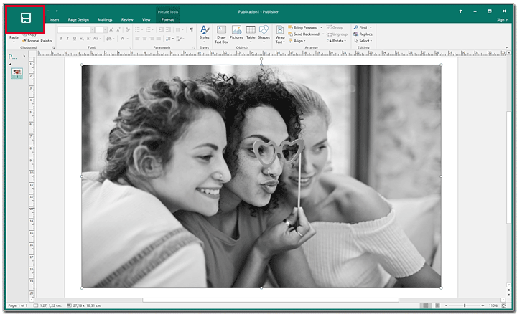
Task: Open the Styles gallery
Action: click(205, 34)
